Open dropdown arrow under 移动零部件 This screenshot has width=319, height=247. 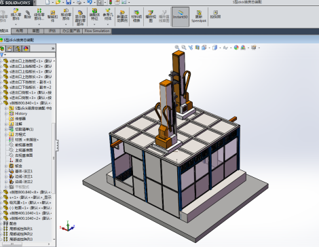click(66, 24)
